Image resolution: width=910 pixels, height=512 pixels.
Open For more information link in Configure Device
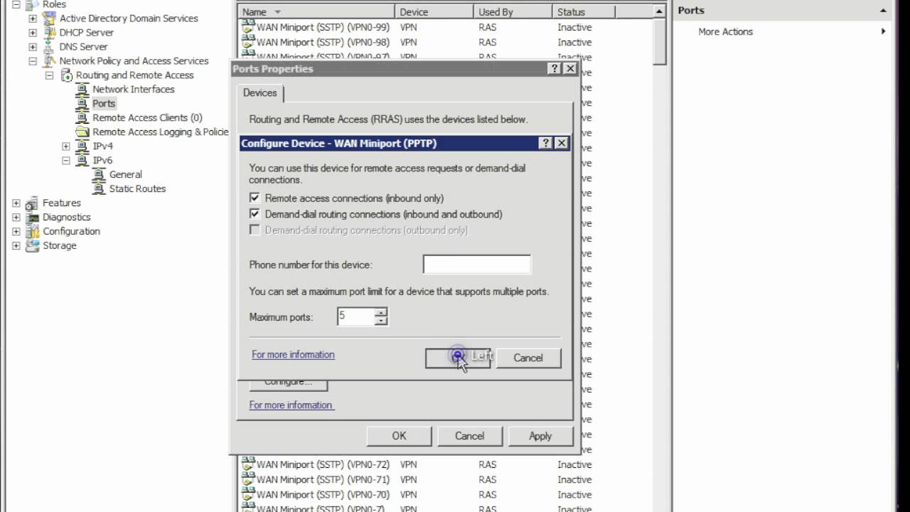(293, 355)
